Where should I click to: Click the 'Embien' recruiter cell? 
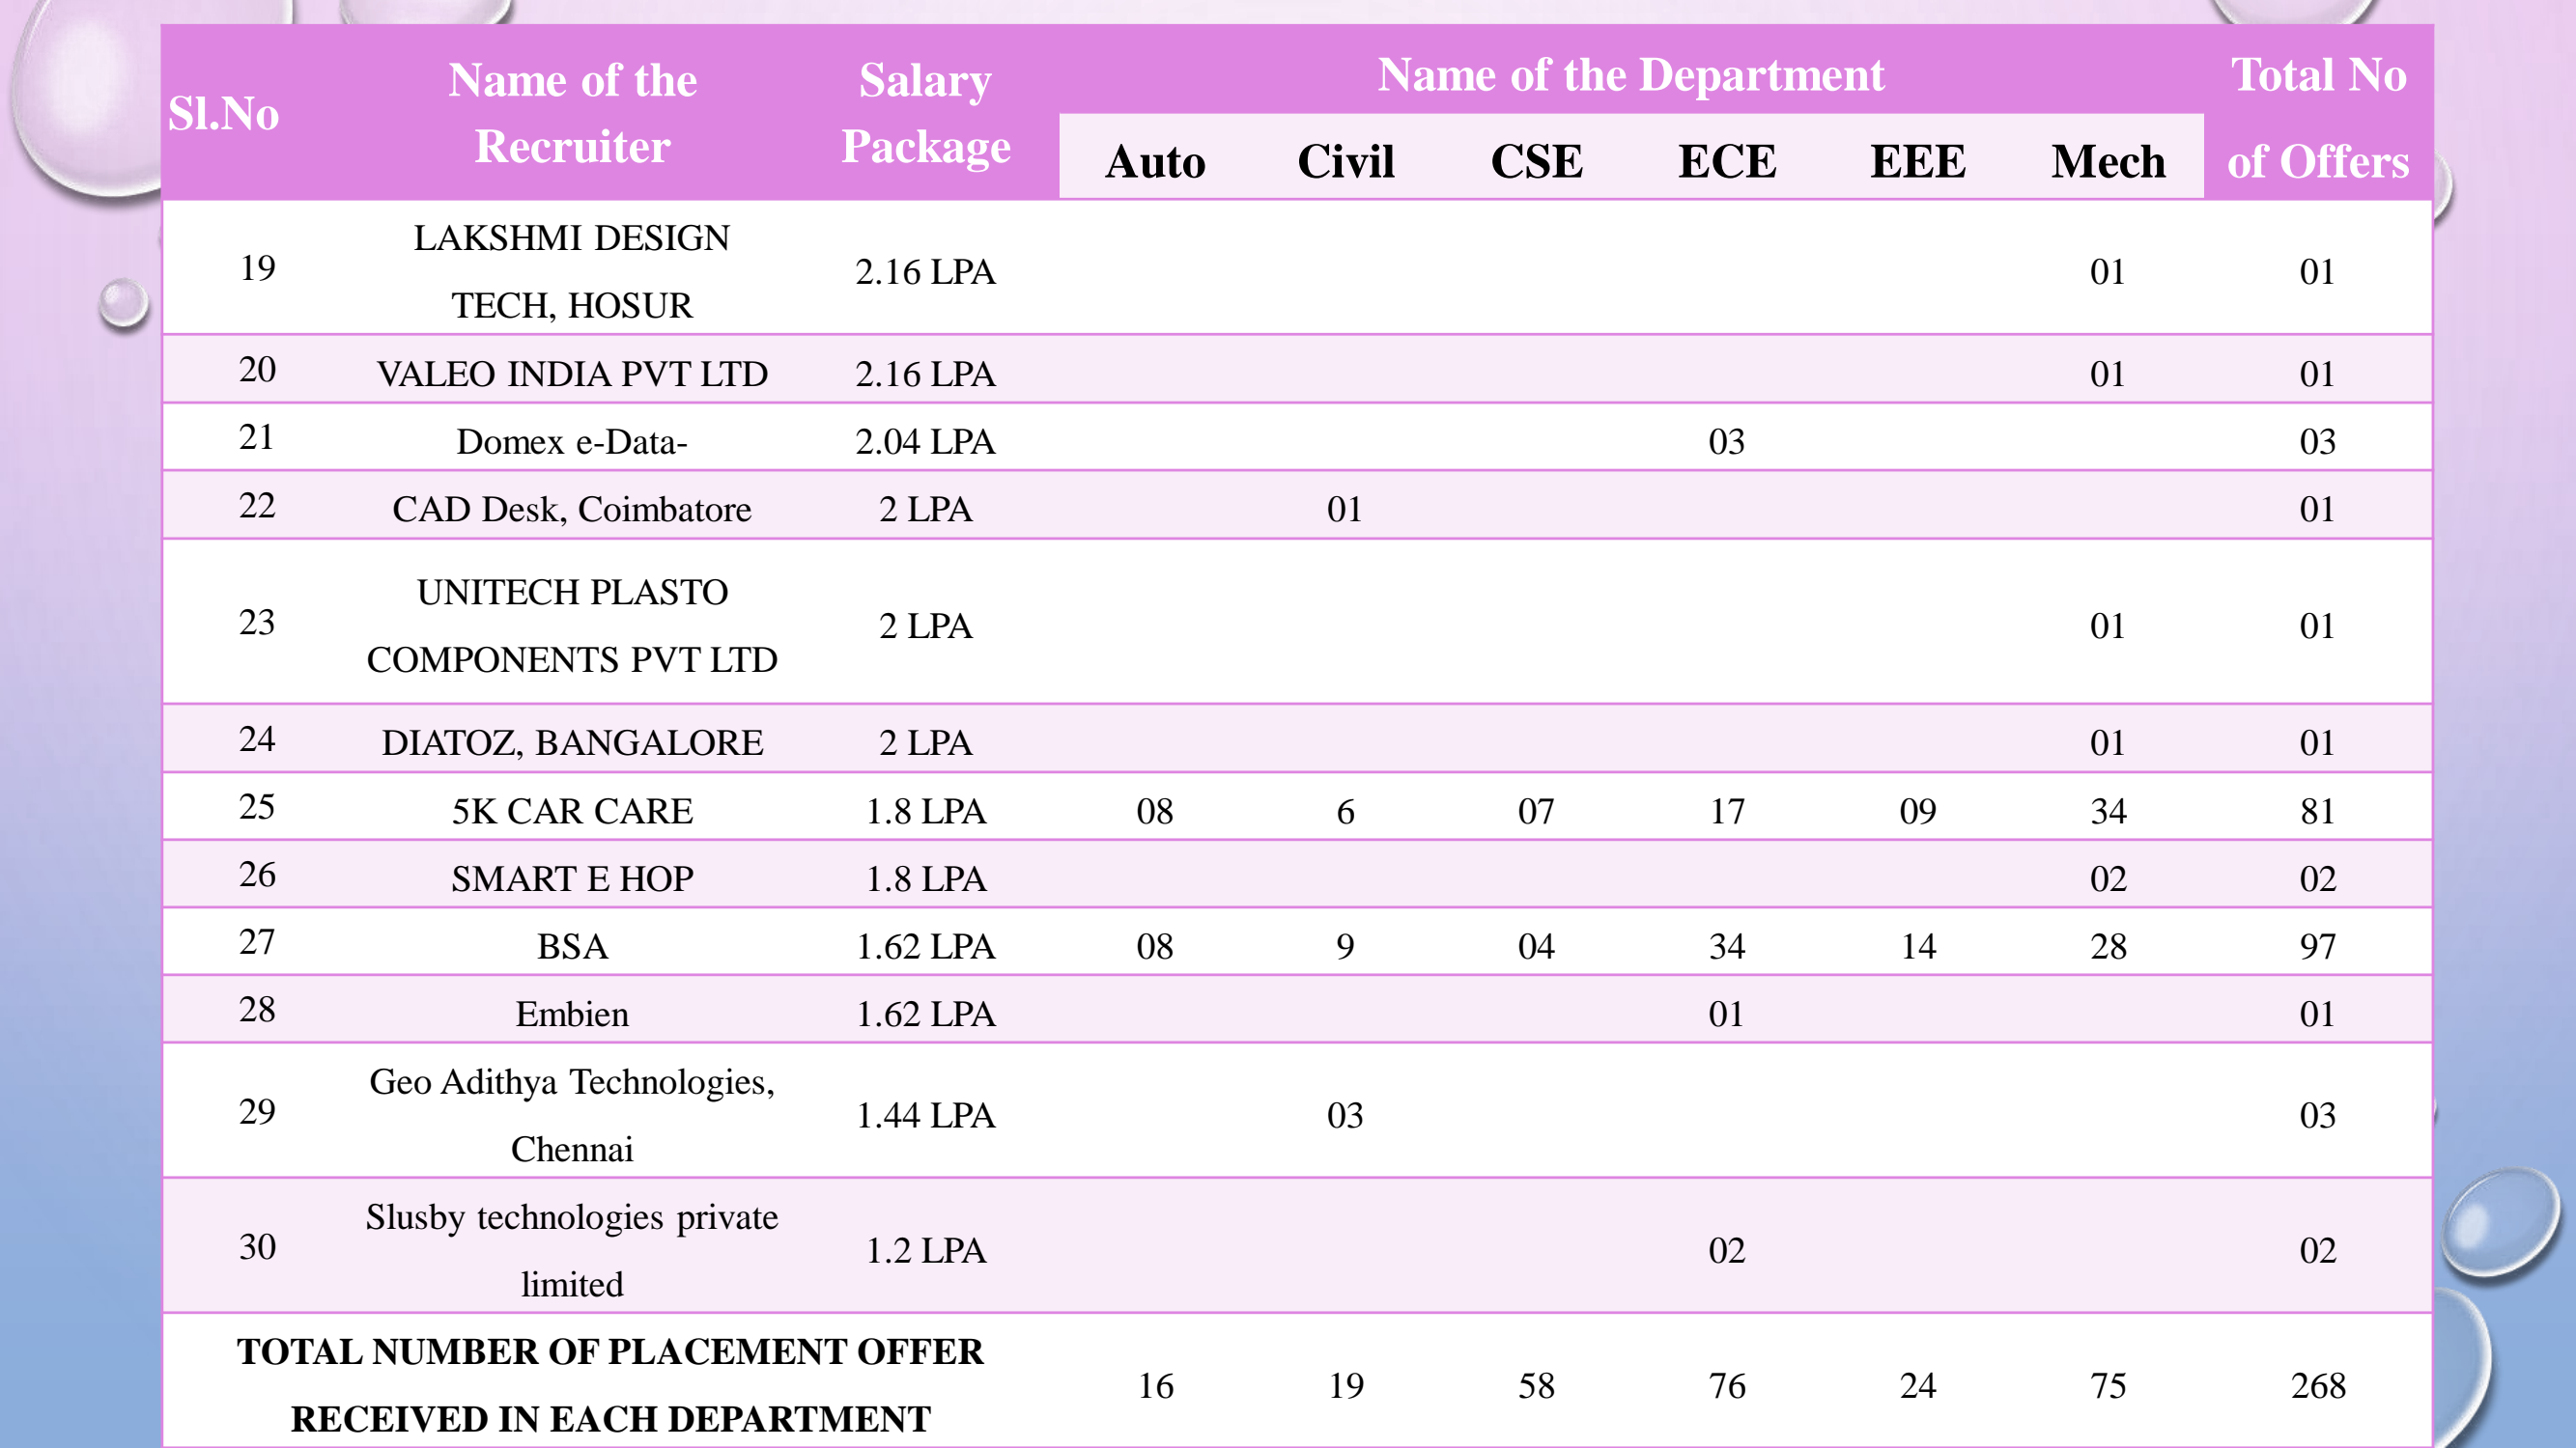(572, 1015)
